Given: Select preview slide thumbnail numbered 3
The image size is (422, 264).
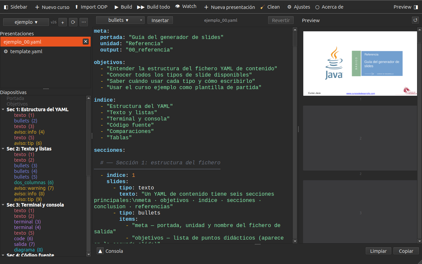Looking at the screenshot, I should click(x=360, y=212).
